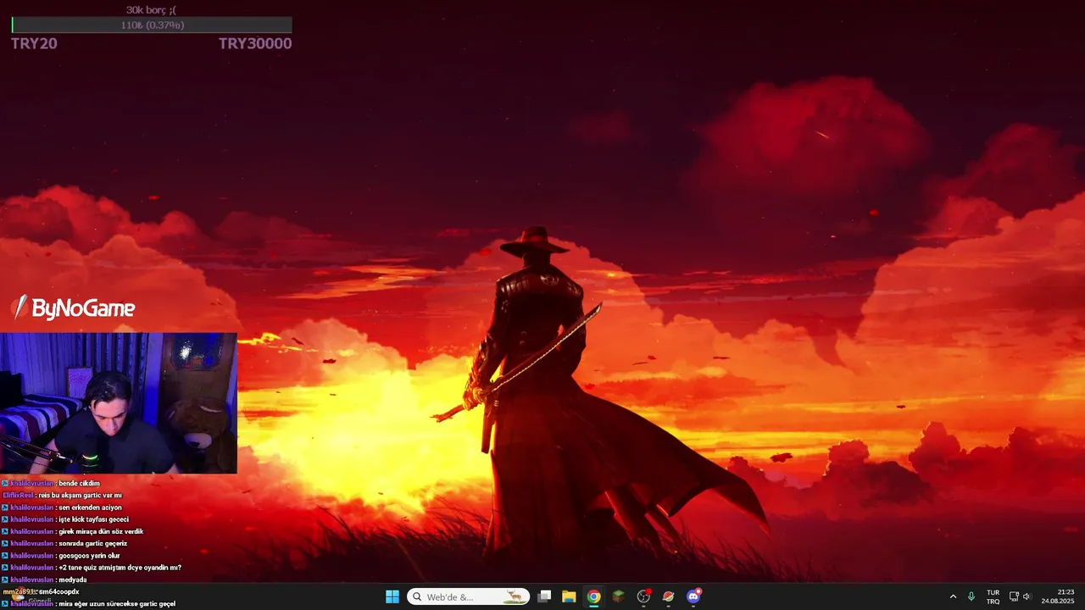Click the volume speaker tray icon
This screenshot has height=610, width=1085.
1027,596
